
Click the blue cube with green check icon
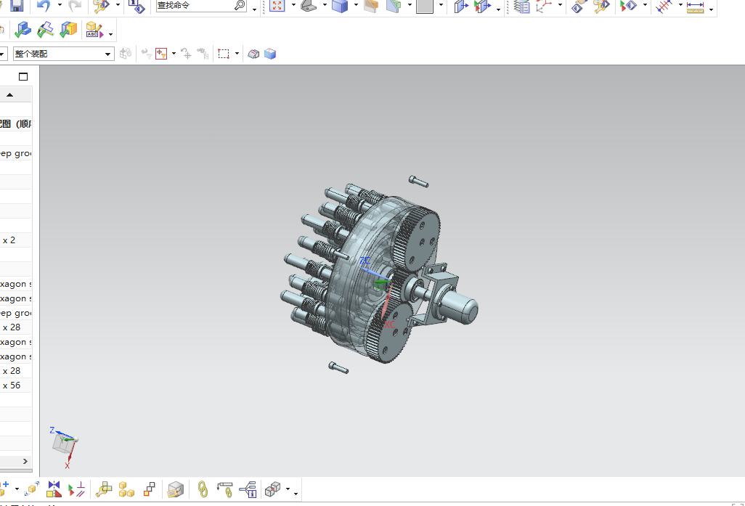tap(23, 30)
